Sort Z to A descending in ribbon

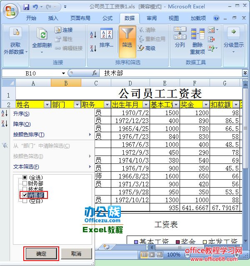point(93,48)
